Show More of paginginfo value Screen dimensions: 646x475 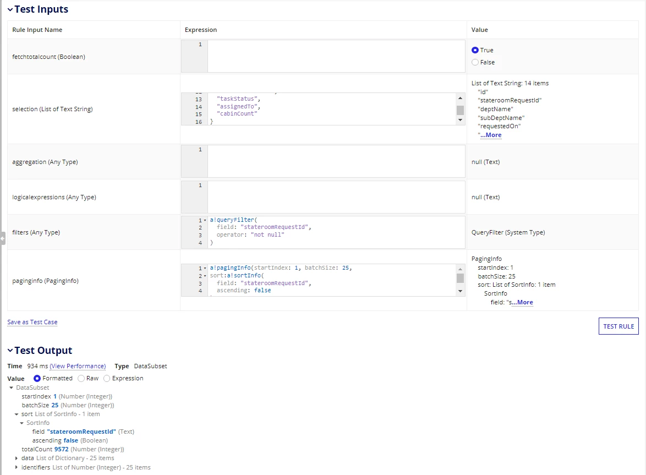pyautogui.click(x=522, y=302)
